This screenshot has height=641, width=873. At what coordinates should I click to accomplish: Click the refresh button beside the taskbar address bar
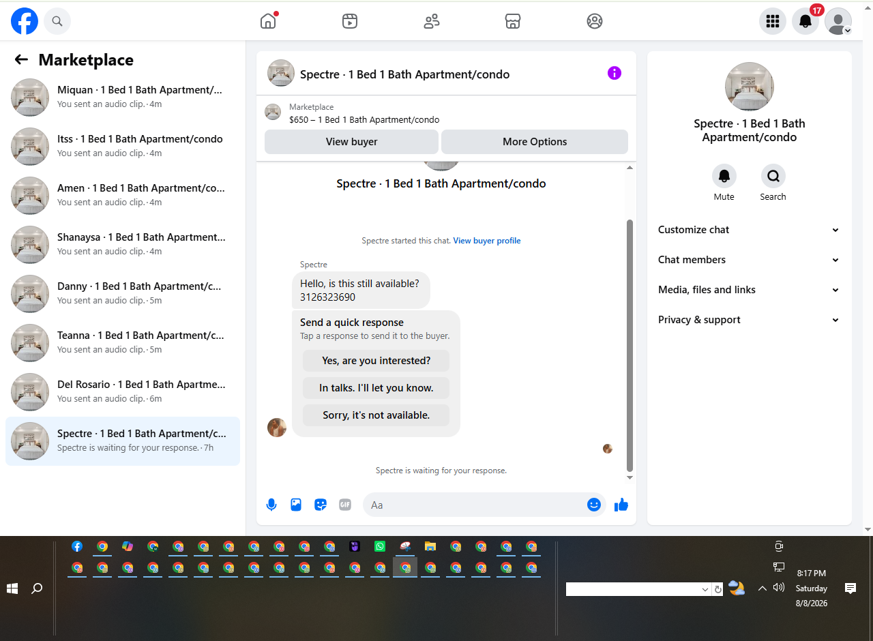coord(717,589)
